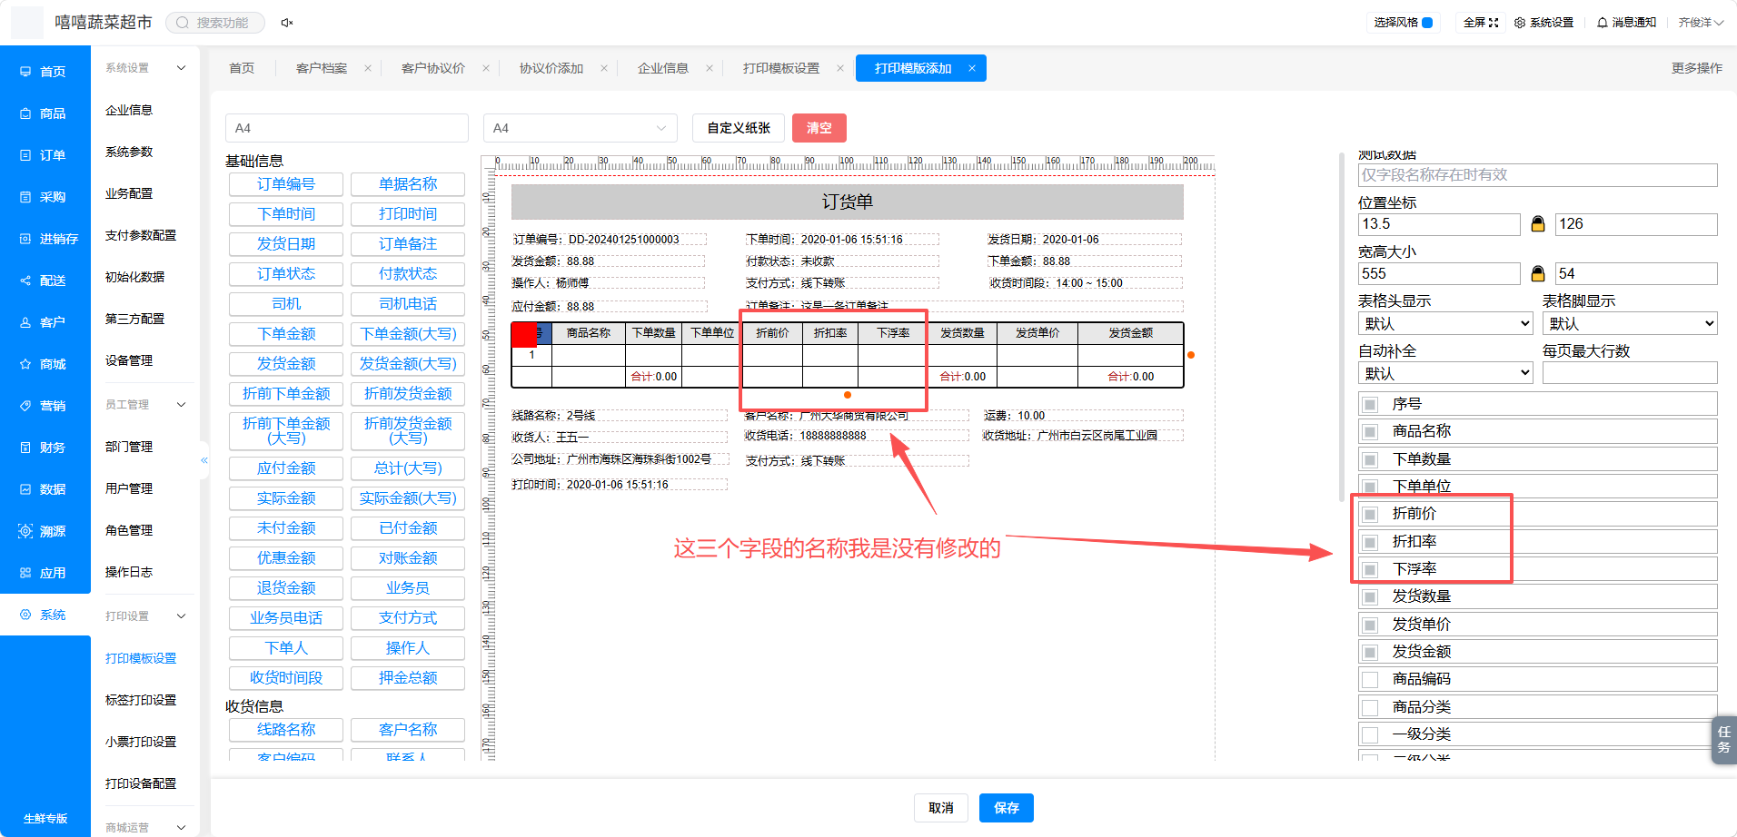Open the 商品 sidebar icon
The image size is (1737, 837).
25,113
